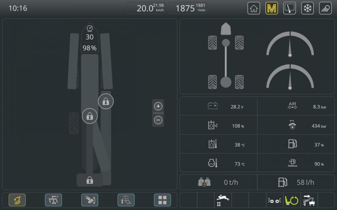337x210 pixels.
Task: Zoom in with the plus button
Action: tap(158, 106)
